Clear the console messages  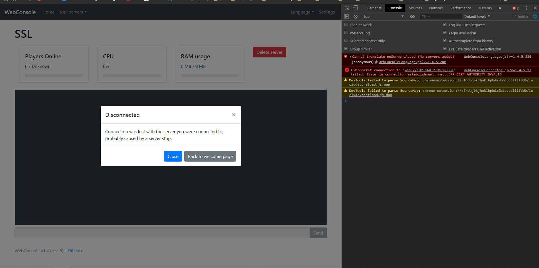tap(355, 16)
